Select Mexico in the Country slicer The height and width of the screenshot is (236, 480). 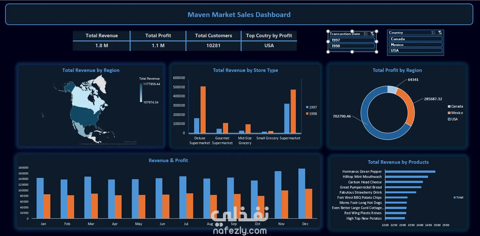[416, 45]
